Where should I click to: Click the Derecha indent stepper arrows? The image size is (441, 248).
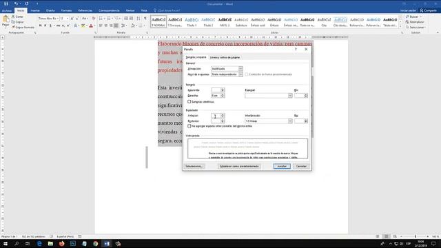click(223, 96)
